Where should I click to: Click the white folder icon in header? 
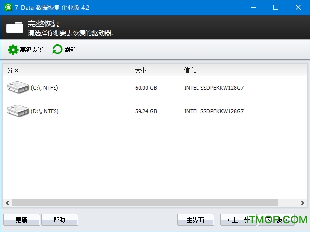click(x=15, y=27)
